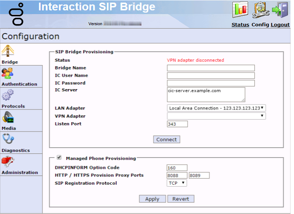Click the Bridge Name input field
This screenshot has height=214, width=294.
tap(211, 68)
